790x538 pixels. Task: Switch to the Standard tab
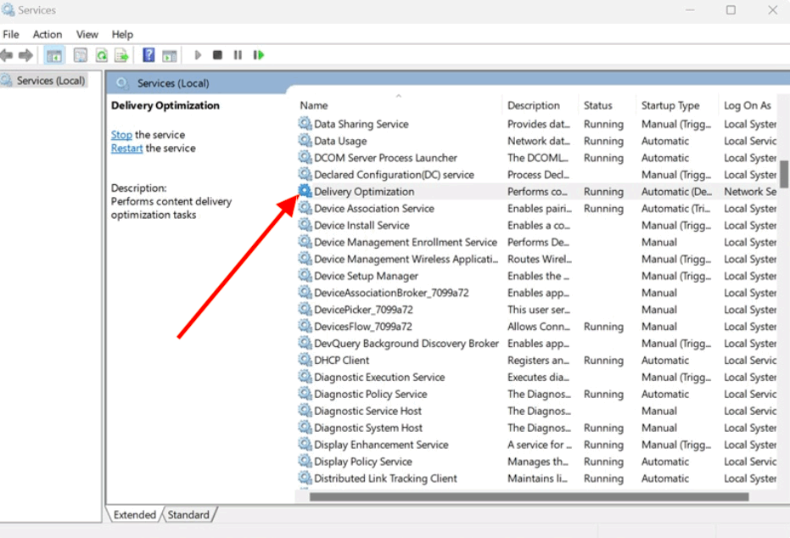(x=188, y=514)
